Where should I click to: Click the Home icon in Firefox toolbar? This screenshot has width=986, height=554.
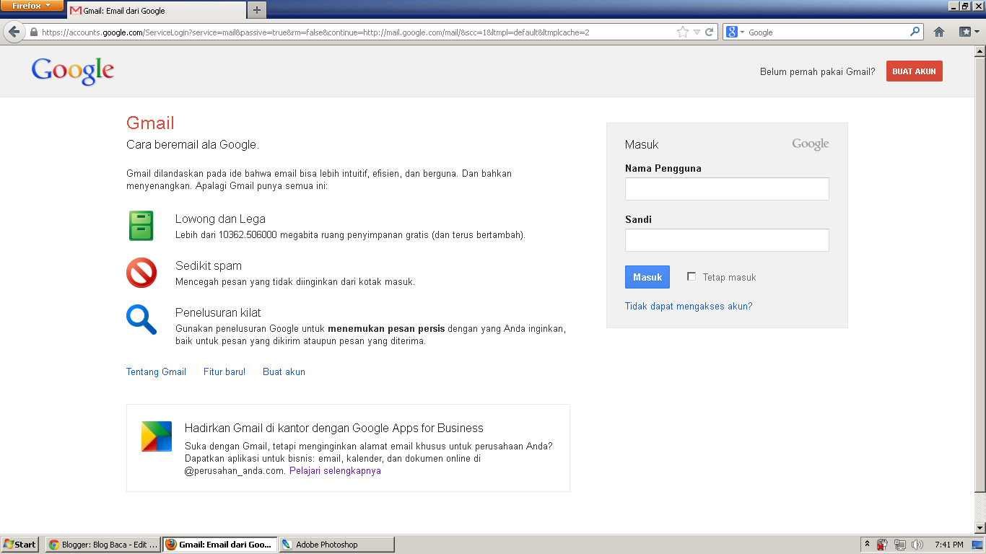coord(939,32)
